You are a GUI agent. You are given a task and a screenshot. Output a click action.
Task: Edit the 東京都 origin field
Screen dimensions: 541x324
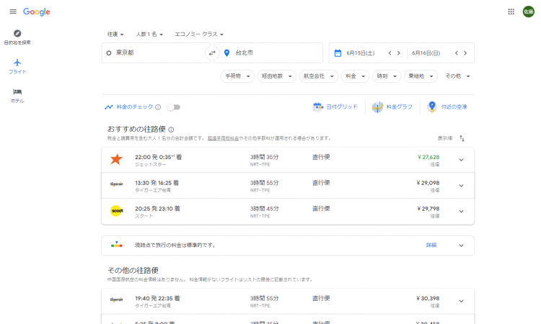point(156,53)
